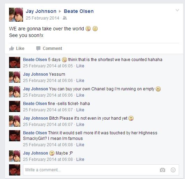Click the thumbs-up Like icon under the post
This screenshot has height=179, width=185.
11,48
